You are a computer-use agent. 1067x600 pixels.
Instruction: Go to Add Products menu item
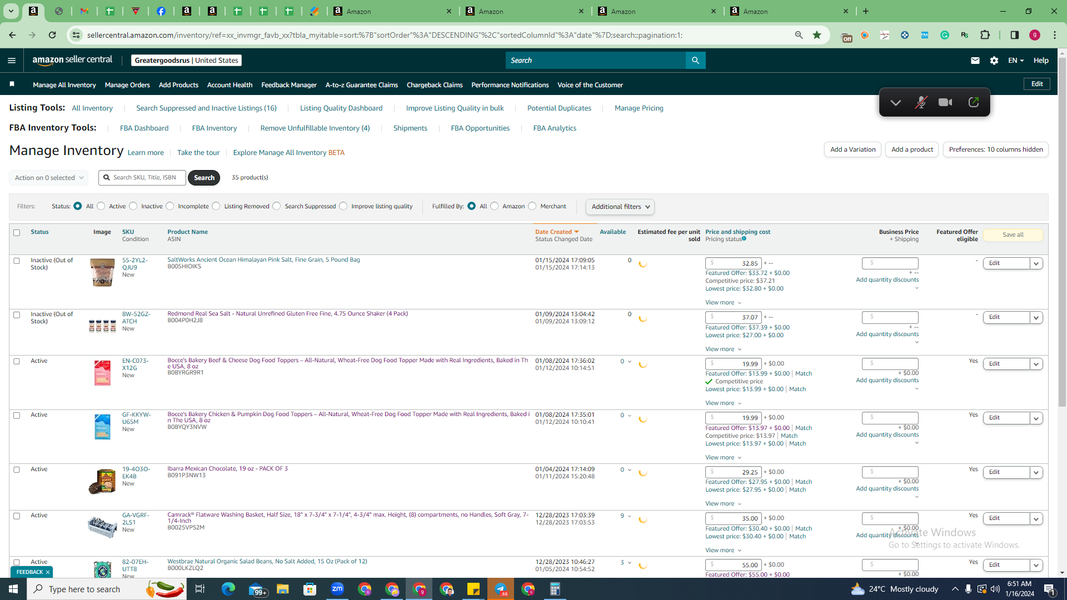178,85
